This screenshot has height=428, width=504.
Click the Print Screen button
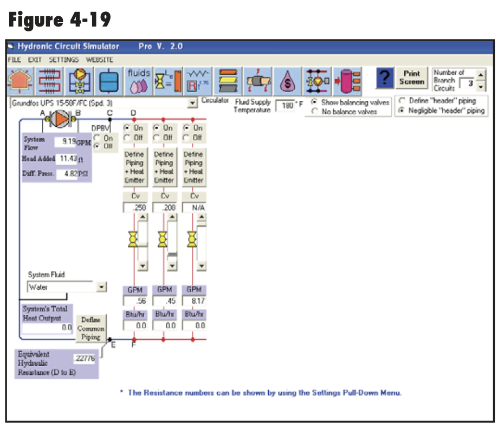[412, 79]
